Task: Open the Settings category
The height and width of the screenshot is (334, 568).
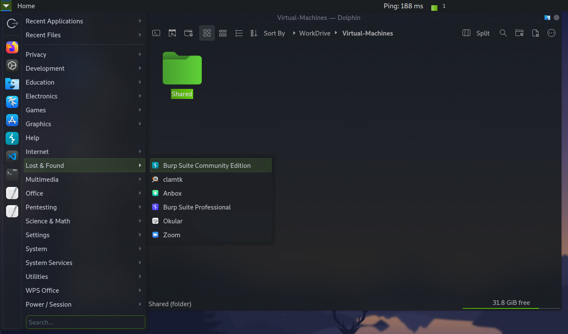Action: [84, 235]
